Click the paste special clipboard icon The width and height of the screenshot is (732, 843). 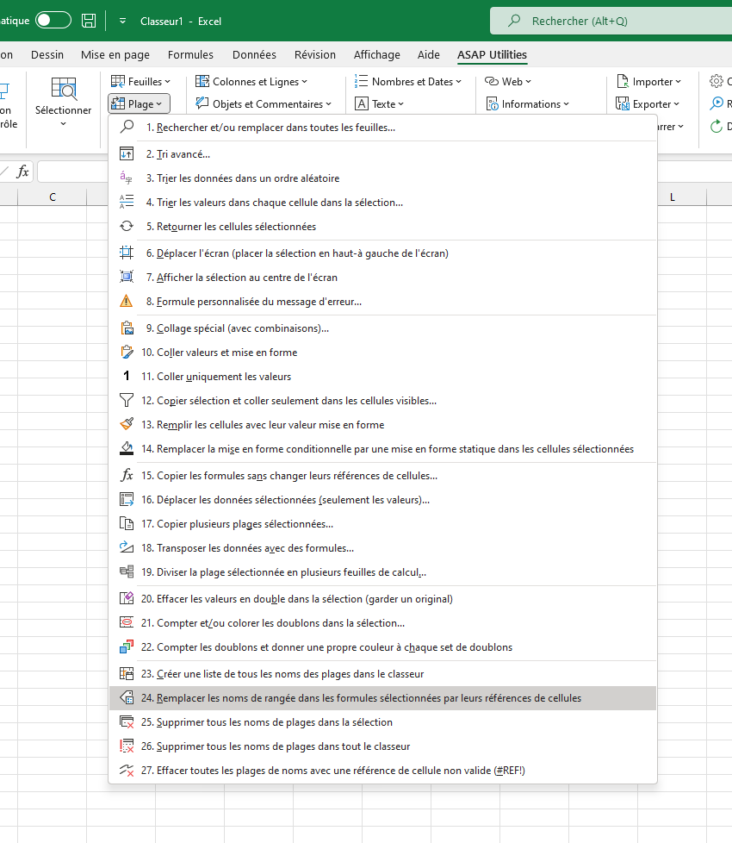127,328
